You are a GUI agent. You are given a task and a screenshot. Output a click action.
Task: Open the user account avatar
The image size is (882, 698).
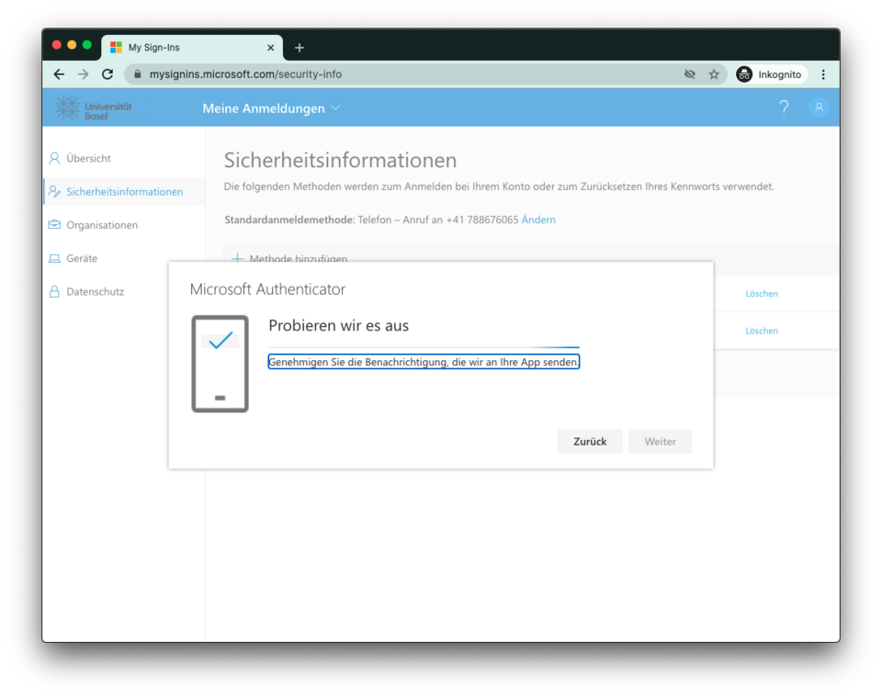[819, 107]
